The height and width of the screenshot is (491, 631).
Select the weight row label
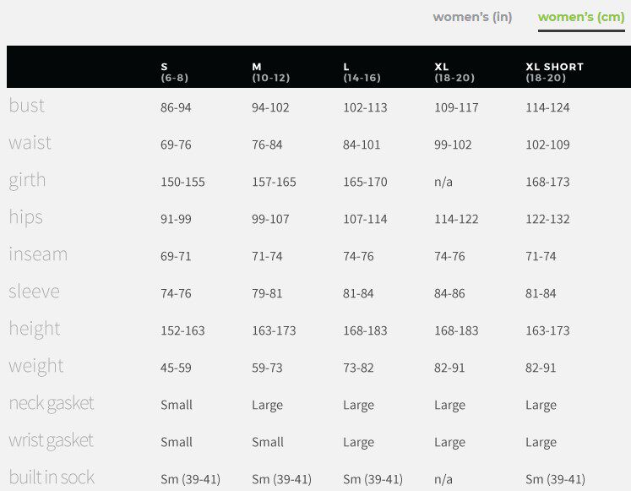pos(36,366)
